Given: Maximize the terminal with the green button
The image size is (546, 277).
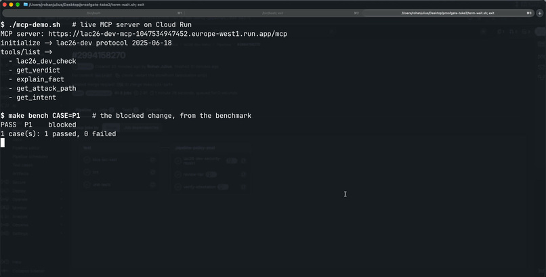Looking at the screenshot, I should tap(18, 5).
